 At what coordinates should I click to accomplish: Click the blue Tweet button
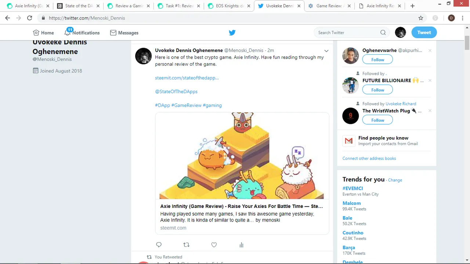tap(424, 33)
